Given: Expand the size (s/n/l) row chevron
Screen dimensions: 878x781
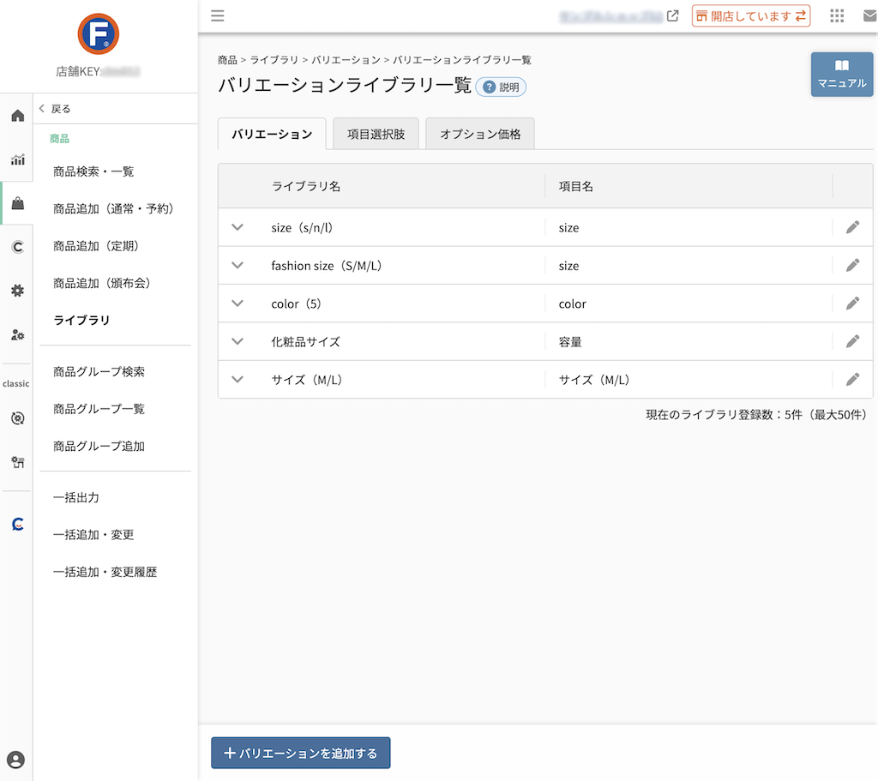Looking at the screenshot, I should pyautogui.click(x=238, y=227).
